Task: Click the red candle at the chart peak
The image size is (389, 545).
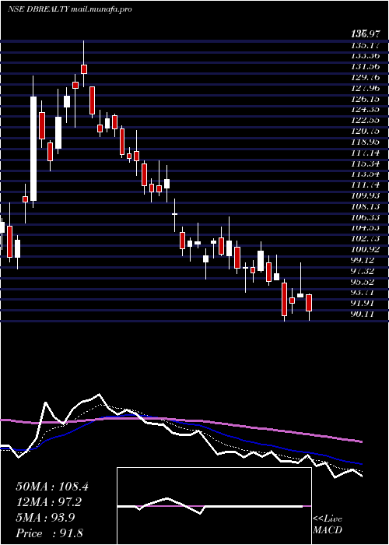Action: tap(84, 69)
